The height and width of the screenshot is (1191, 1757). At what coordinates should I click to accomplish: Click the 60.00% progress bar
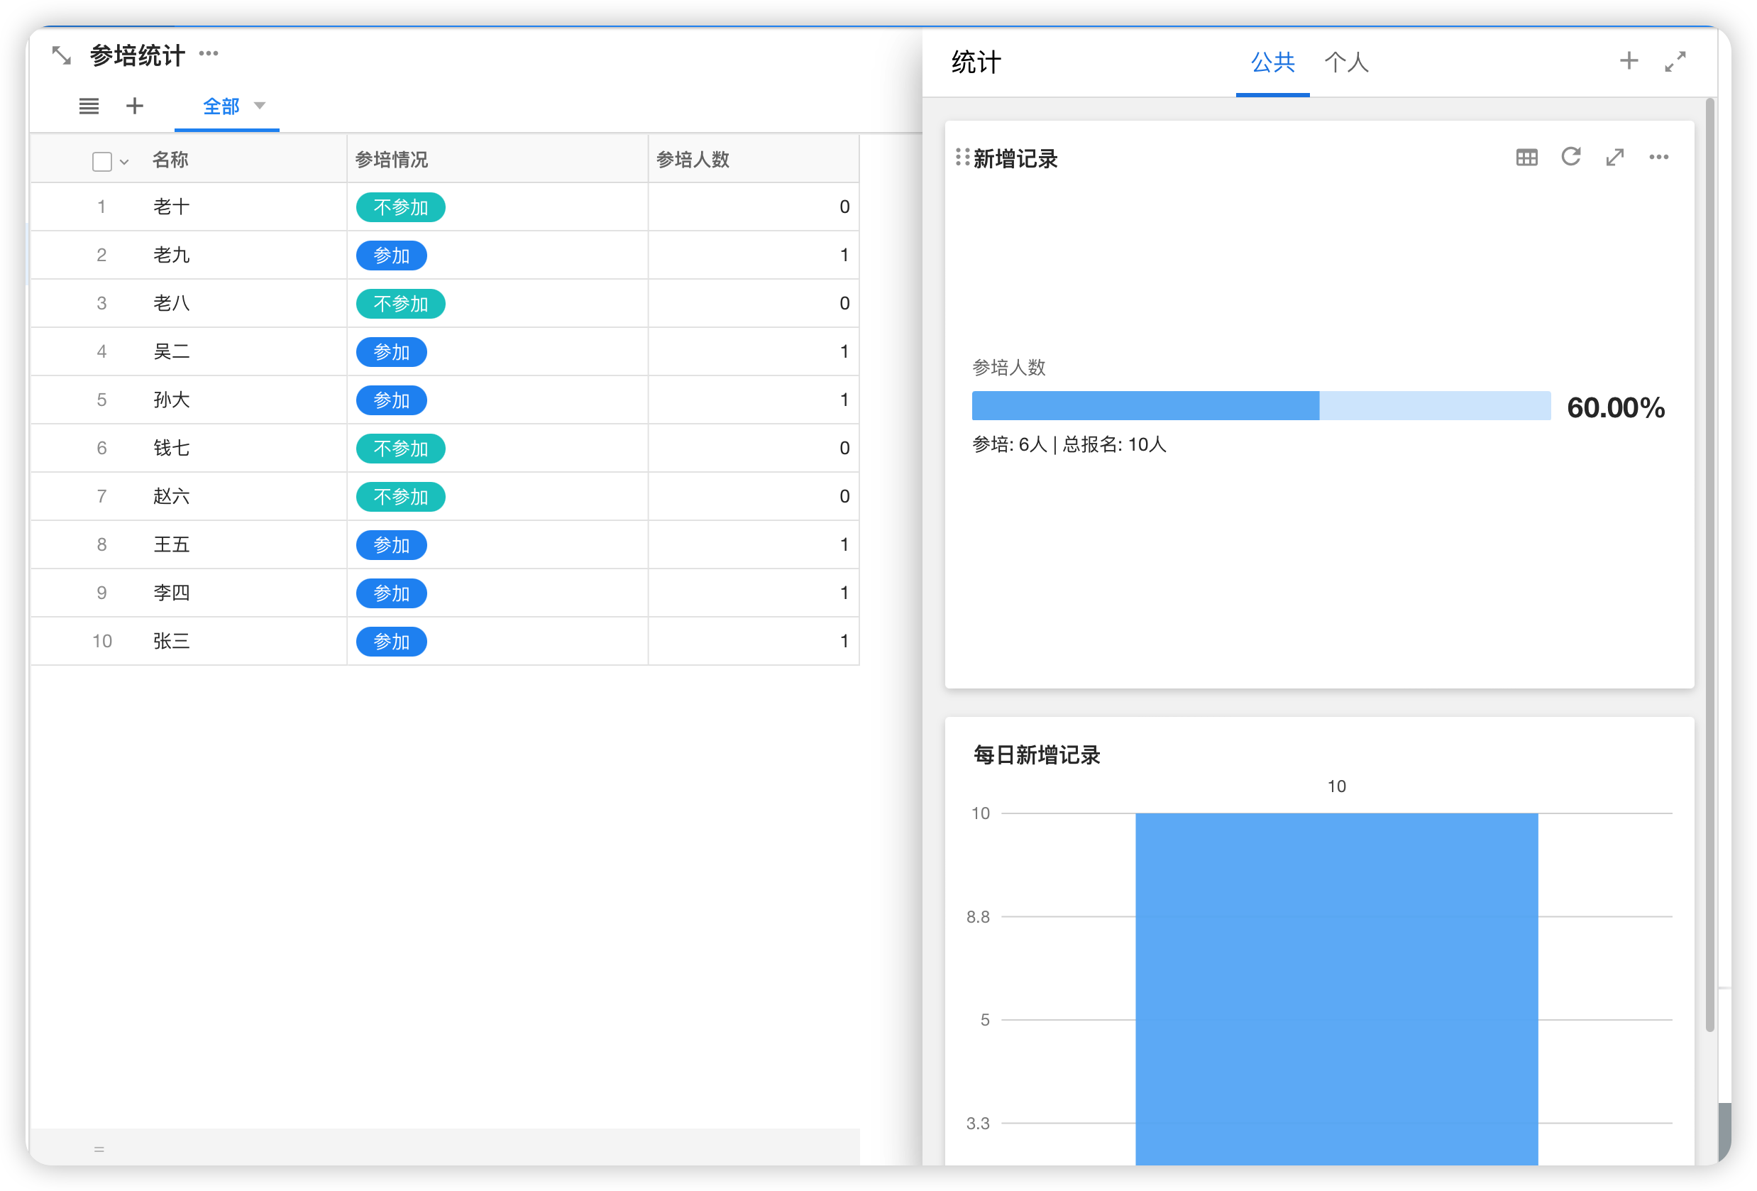click(1260, 406)
